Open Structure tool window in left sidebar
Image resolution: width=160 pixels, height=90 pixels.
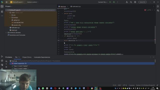pyautogui.click(x=2, y=12)
